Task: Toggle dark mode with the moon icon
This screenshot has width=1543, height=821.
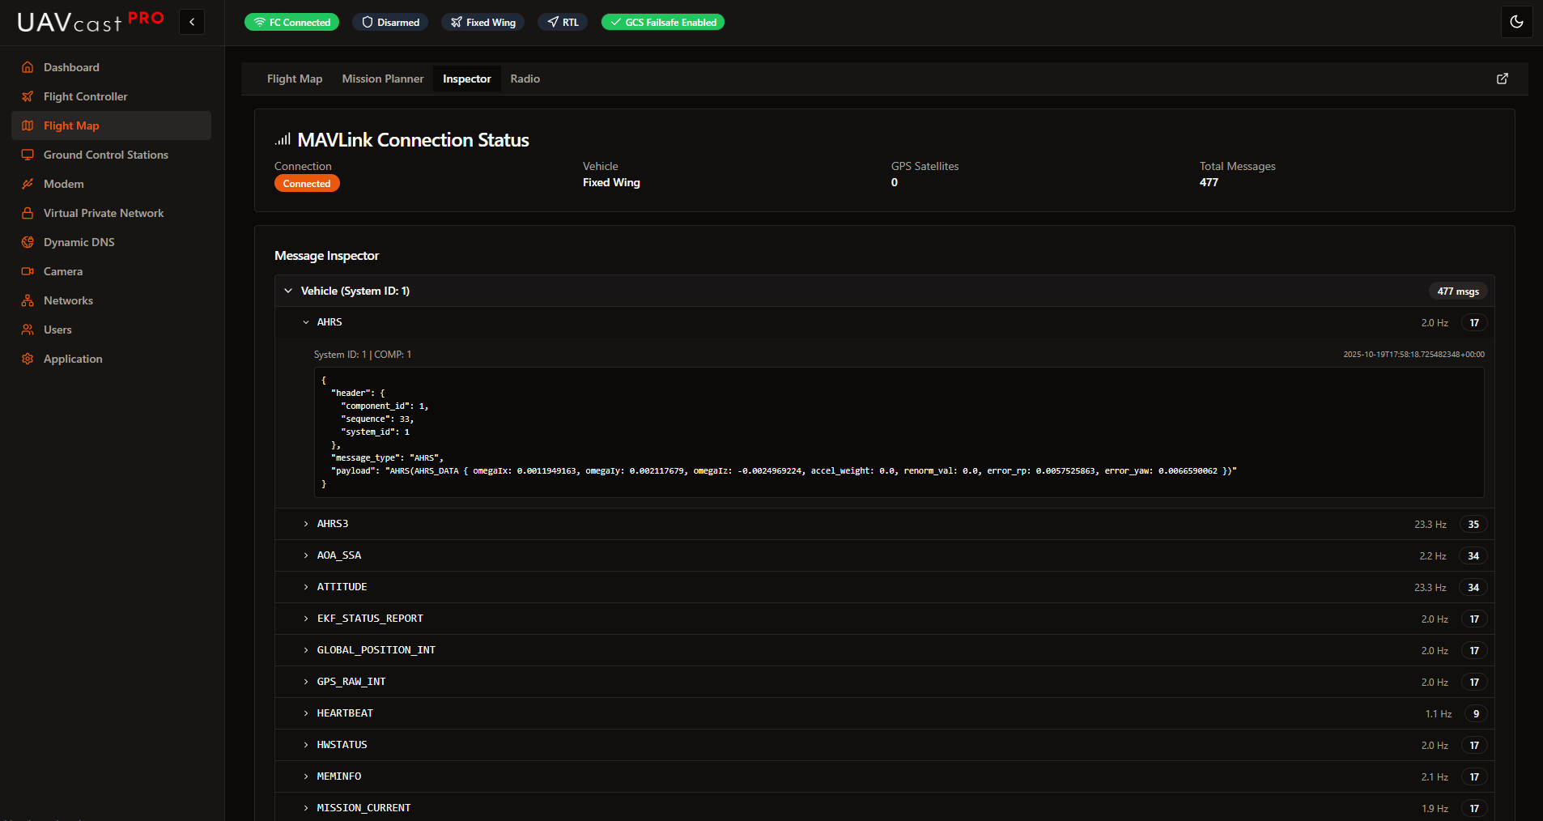Action: click(1518, 22)
